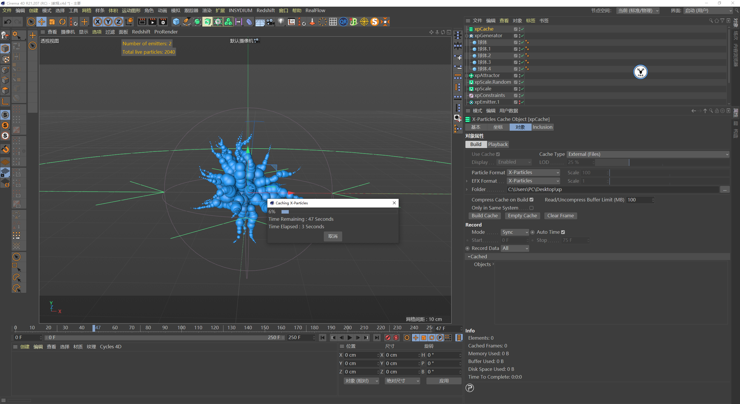Viewport: 740px width, 404px height.
Task: Click the Build Cache button
Action: point(484,216)
